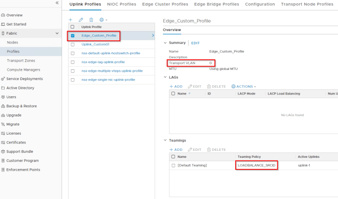Click the EDIT link beside Summary
338x199 pixels.
pyautogui.click(x=195, y=43)
